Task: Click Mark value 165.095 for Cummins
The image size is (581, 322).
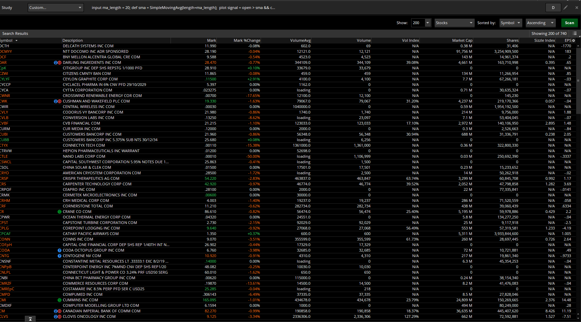Action: (209, 300)
